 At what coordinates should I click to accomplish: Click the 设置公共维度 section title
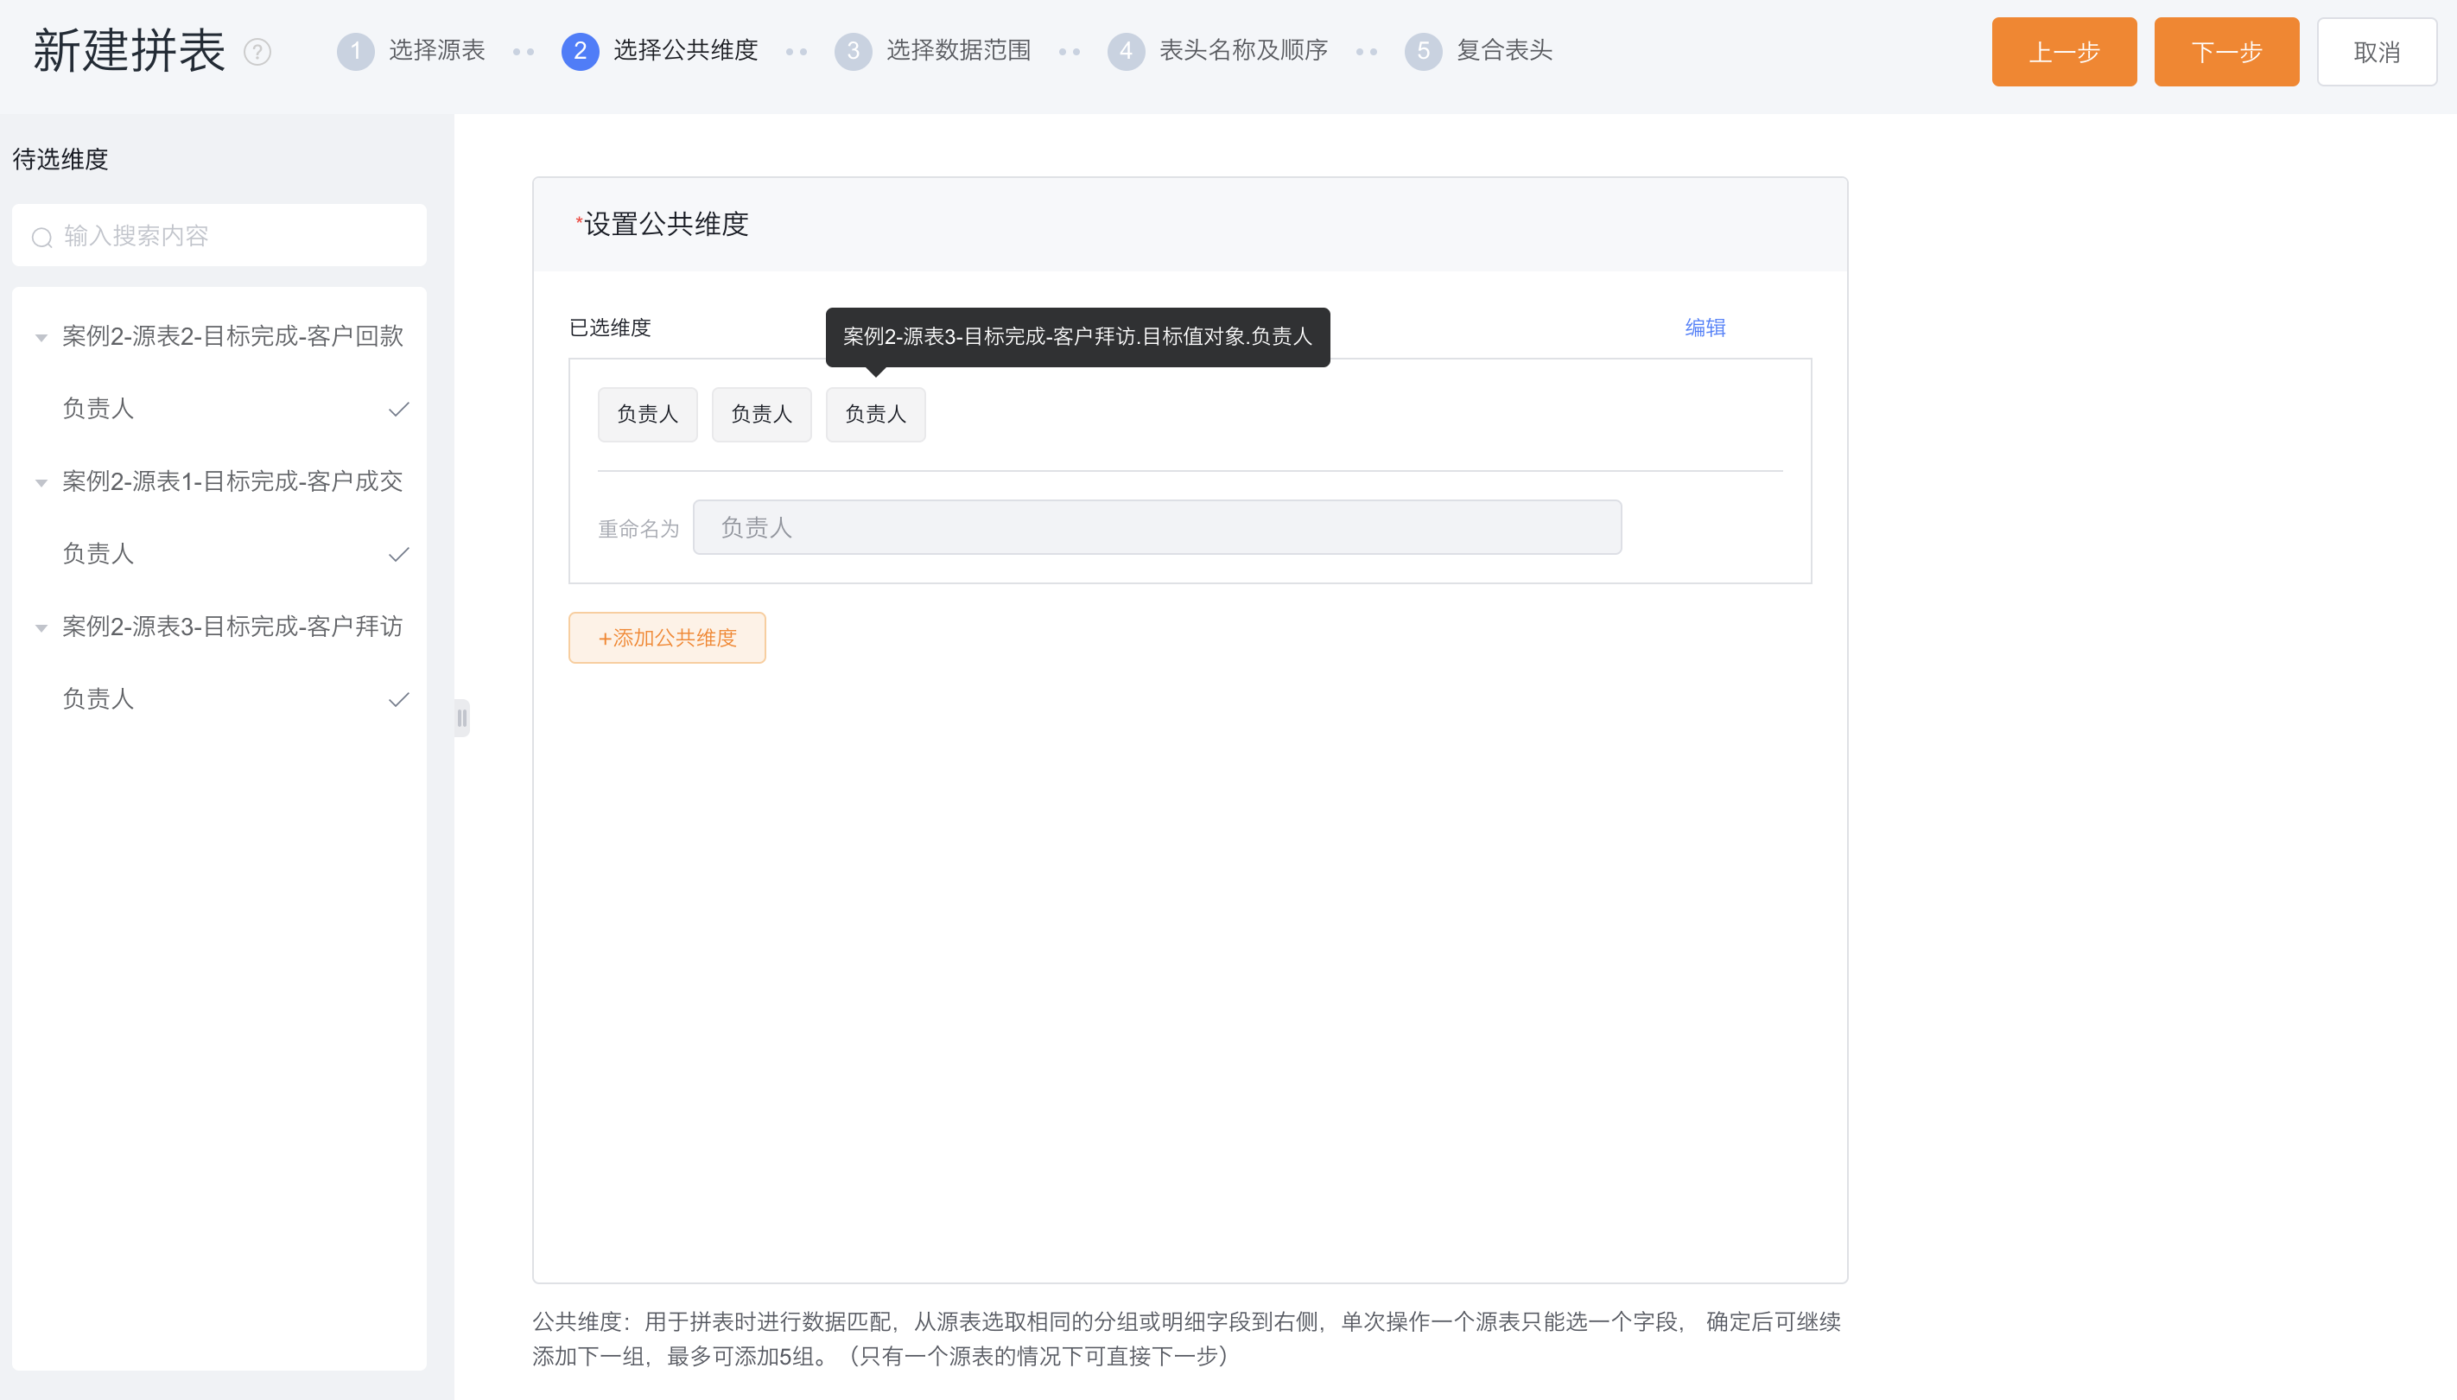(665, 224)
